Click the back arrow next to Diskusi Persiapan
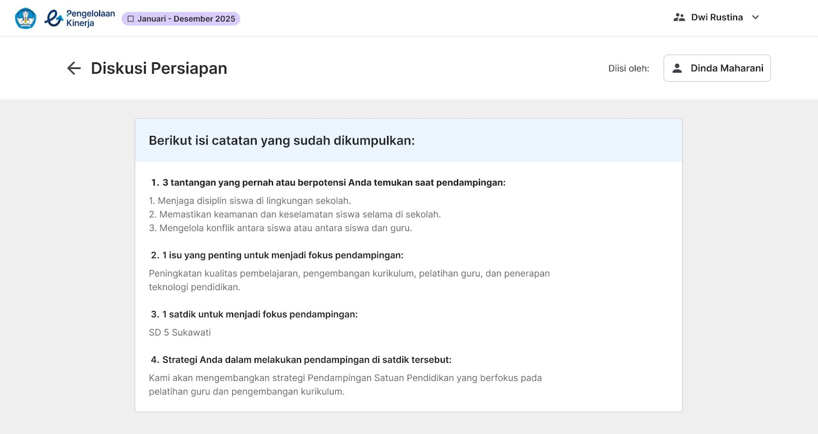This screenshot has width=818, height=434. (x=74, y=68)
